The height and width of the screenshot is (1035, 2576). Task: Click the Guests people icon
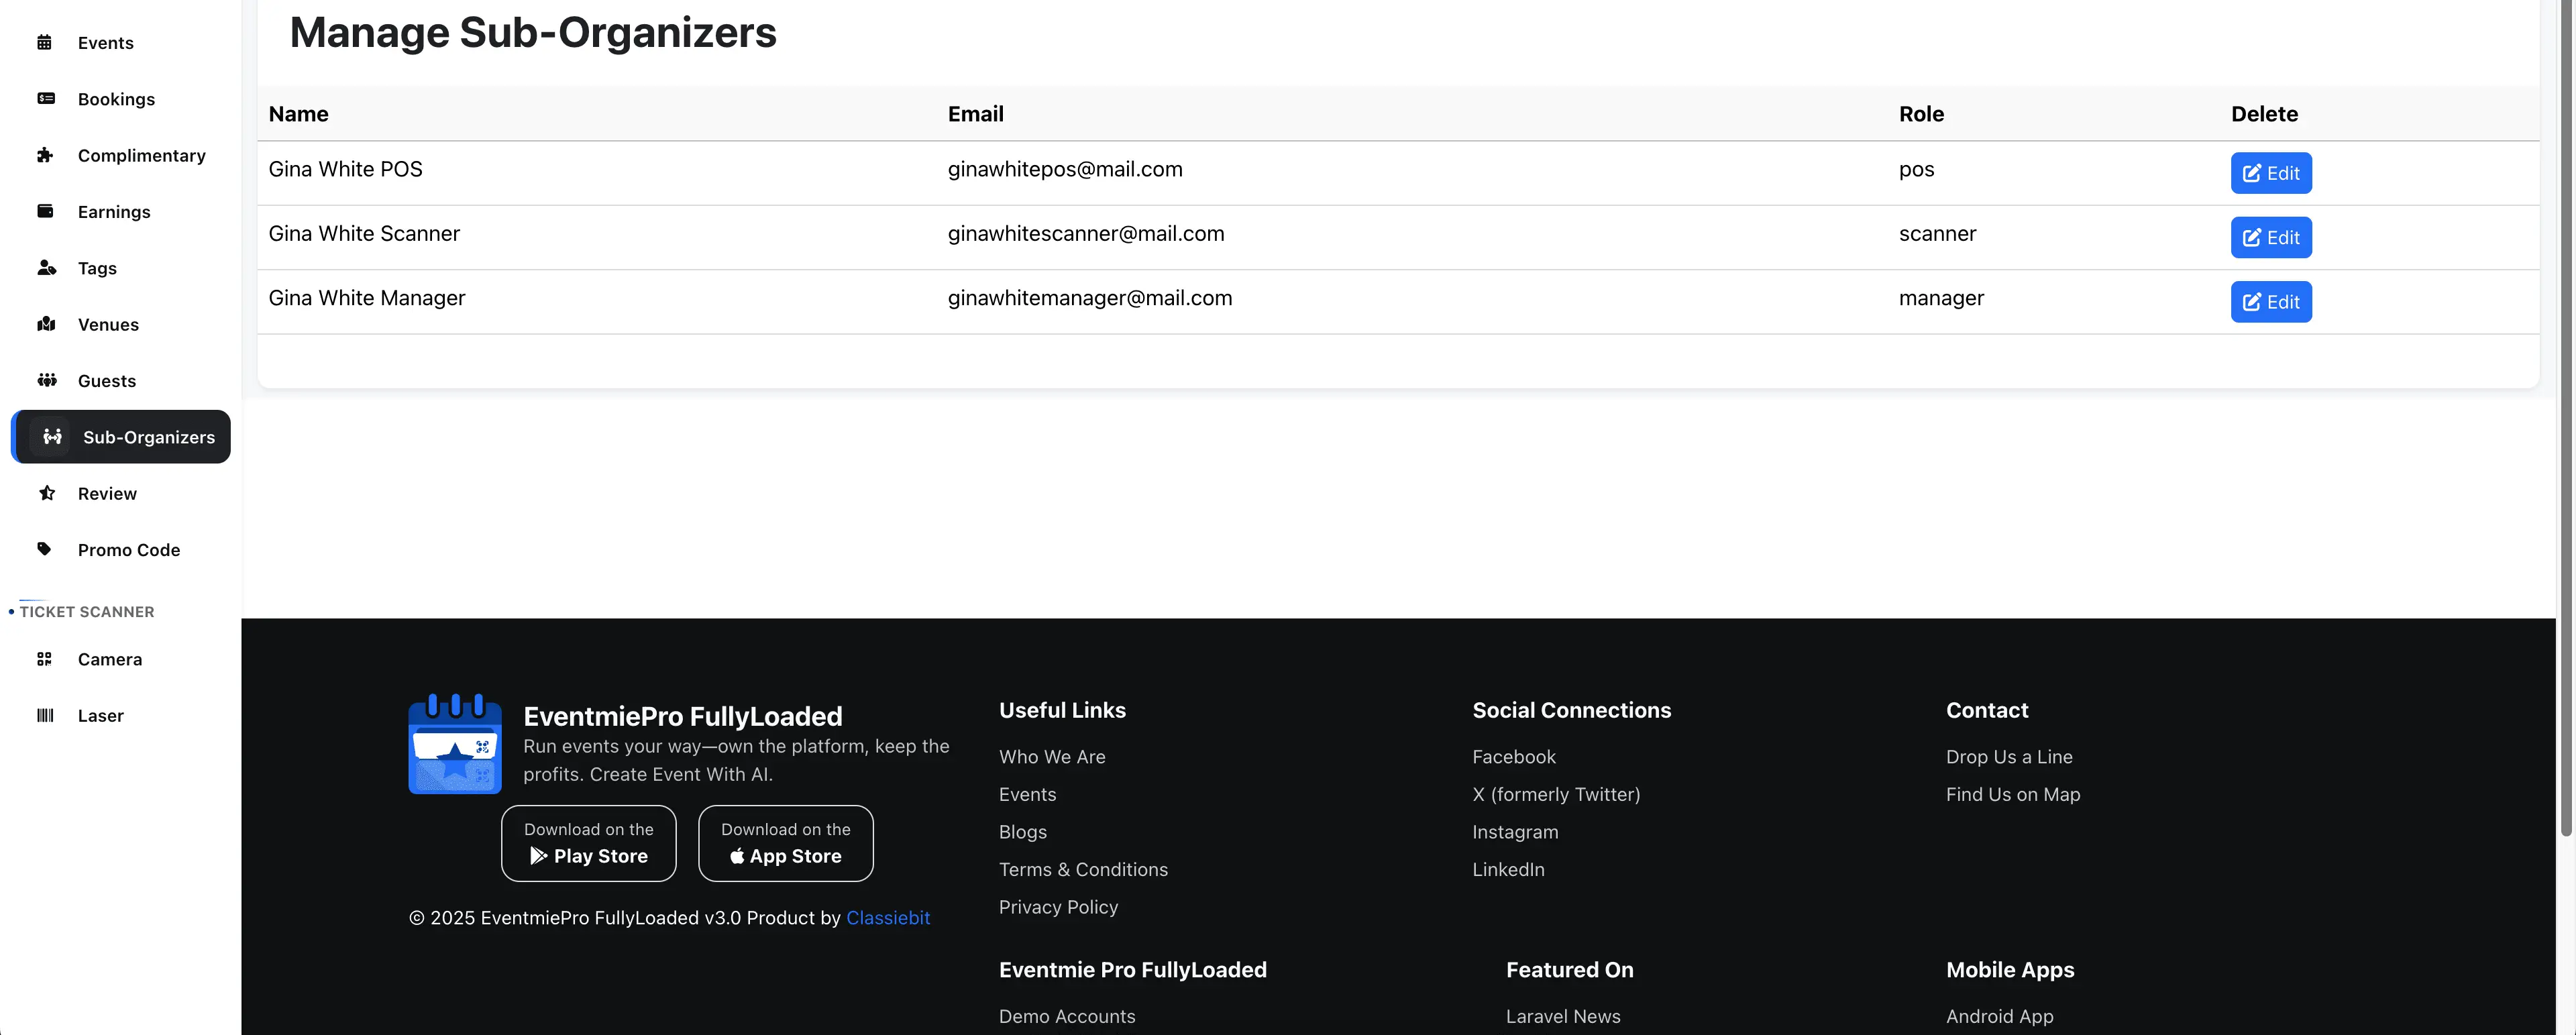47,380
